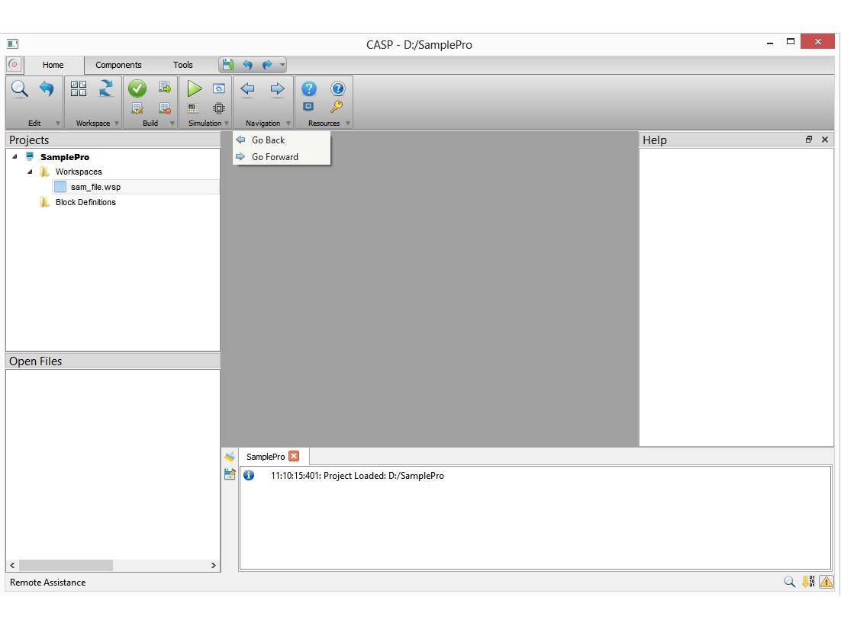Select sam_file.wsp in the project tree
This screenshot has width=841, height=626.
click(x=95, y=187)
